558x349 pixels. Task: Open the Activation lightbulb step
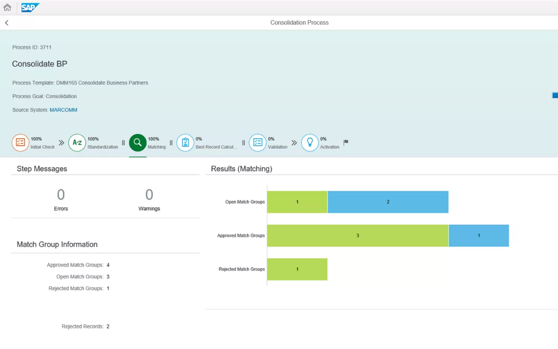pyautogui.click(x=310, y=143)
